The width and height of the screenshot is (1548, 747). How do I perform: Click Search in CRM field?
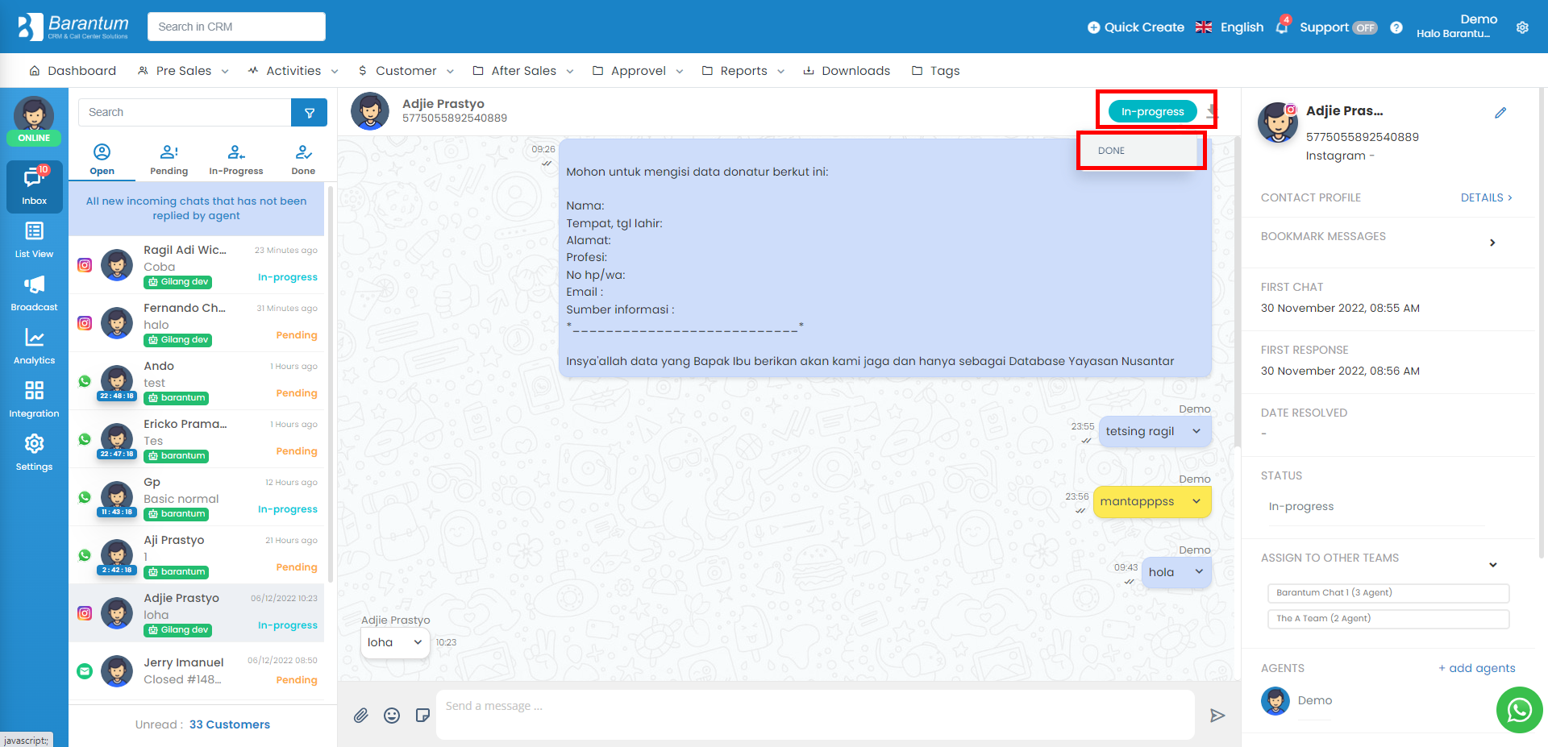point(236,27)
